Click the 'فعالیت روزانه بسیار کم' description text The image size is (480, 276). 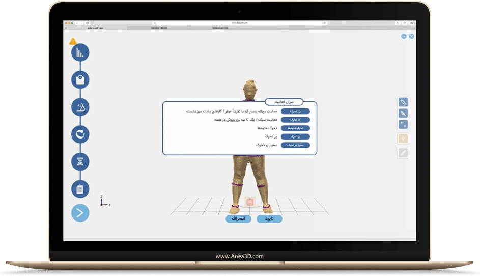pos(232,111)
